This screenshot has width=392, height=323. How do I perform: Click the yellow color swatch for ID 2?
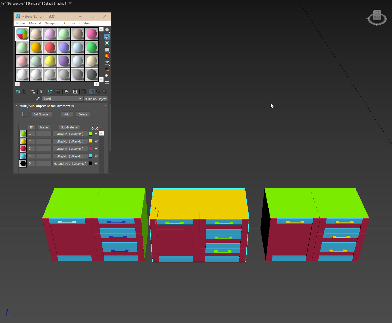90,141
